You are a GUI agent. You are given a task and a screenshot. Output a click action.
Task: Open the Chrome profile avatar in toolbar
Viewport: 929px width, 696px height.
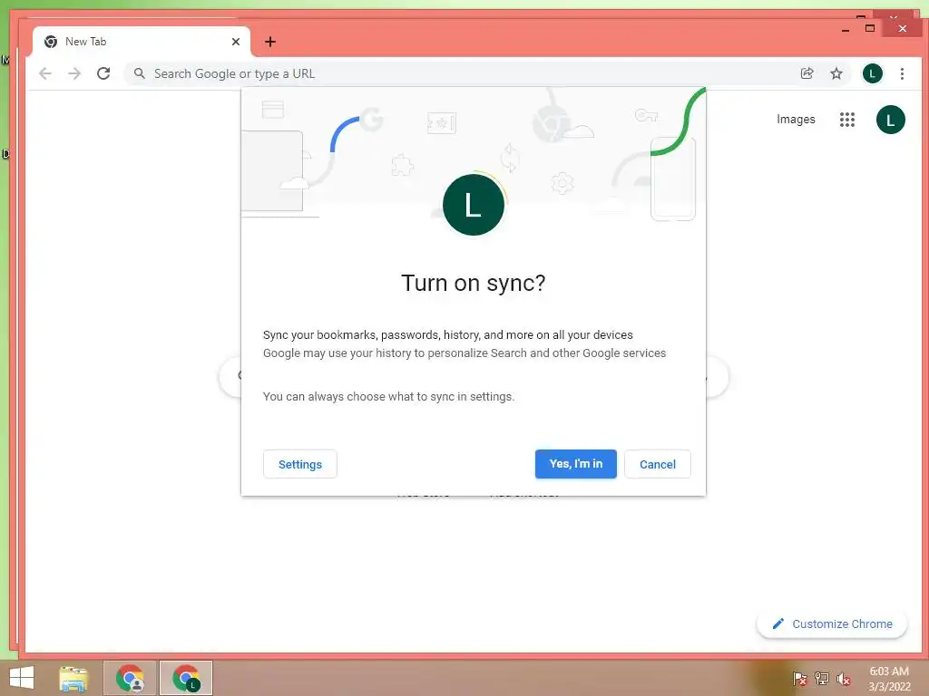click(x=872, y=73)
